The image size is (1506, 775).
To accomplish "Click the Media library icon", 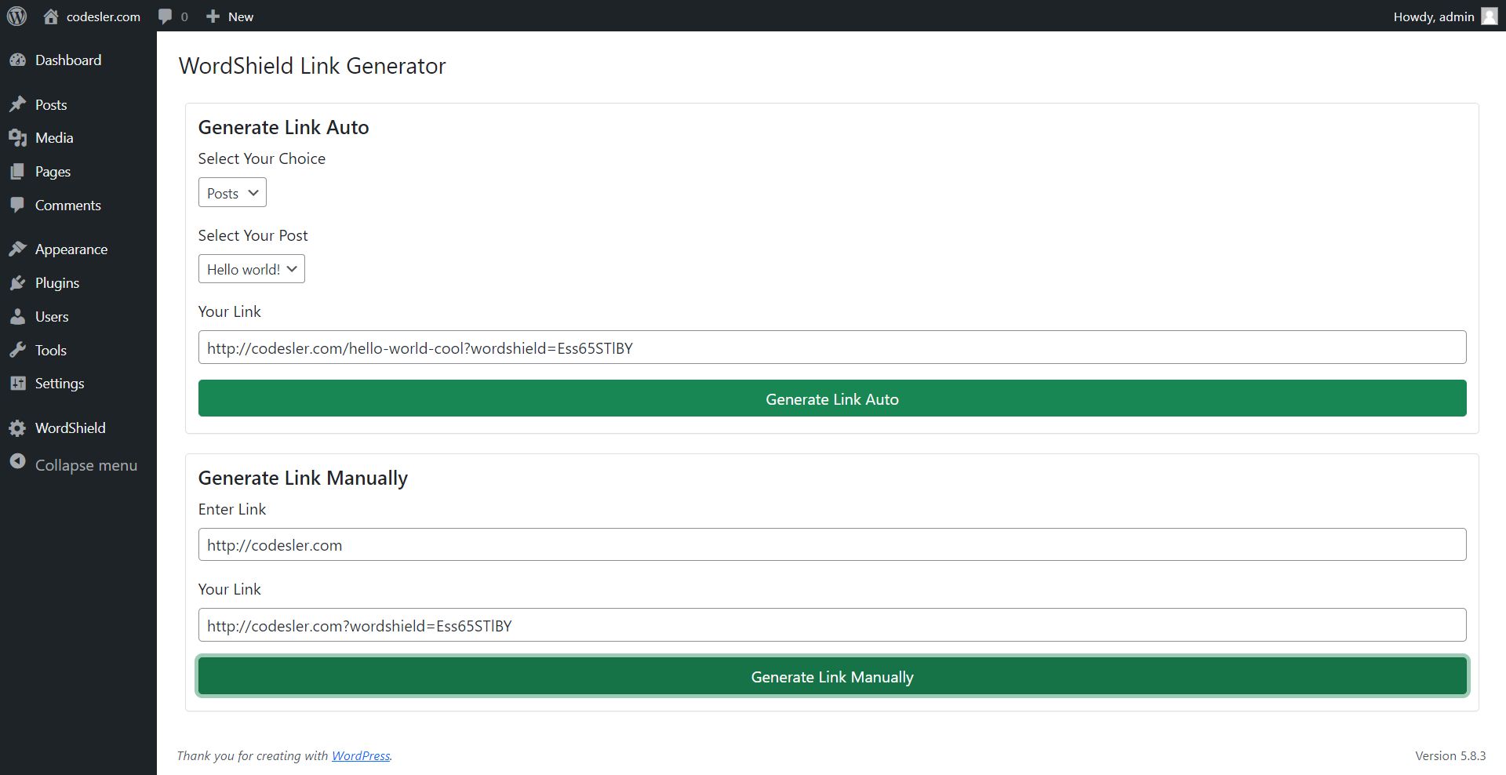I will pos(17,138).
